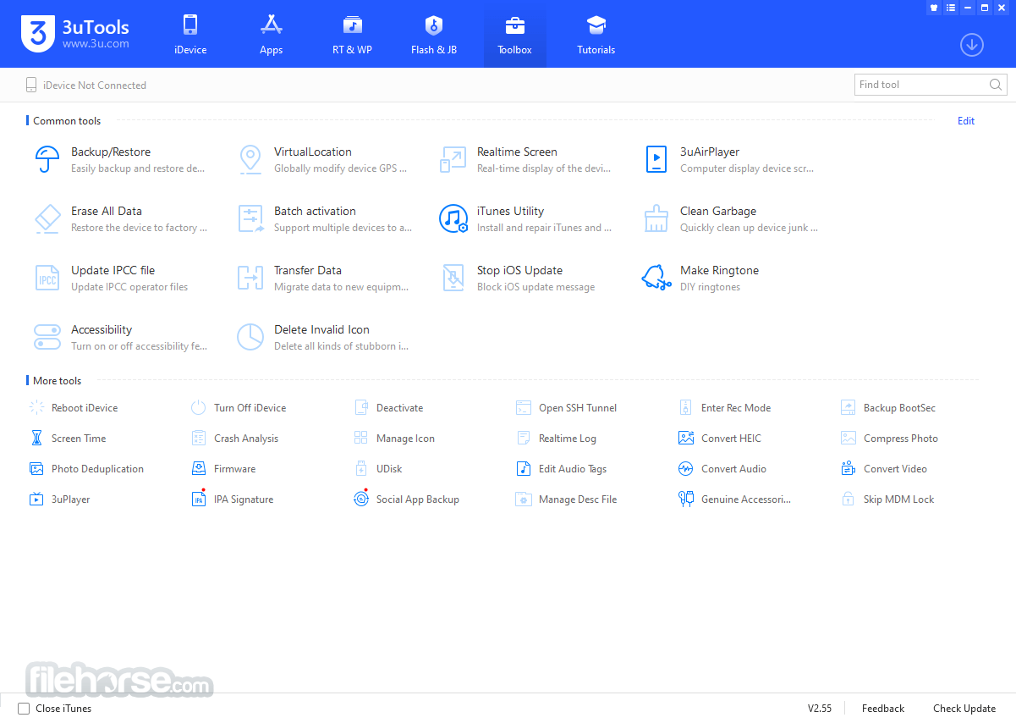The image size is (1016, 723).
Task: Open the title bar list menu icon
Action: coord(952,8)
